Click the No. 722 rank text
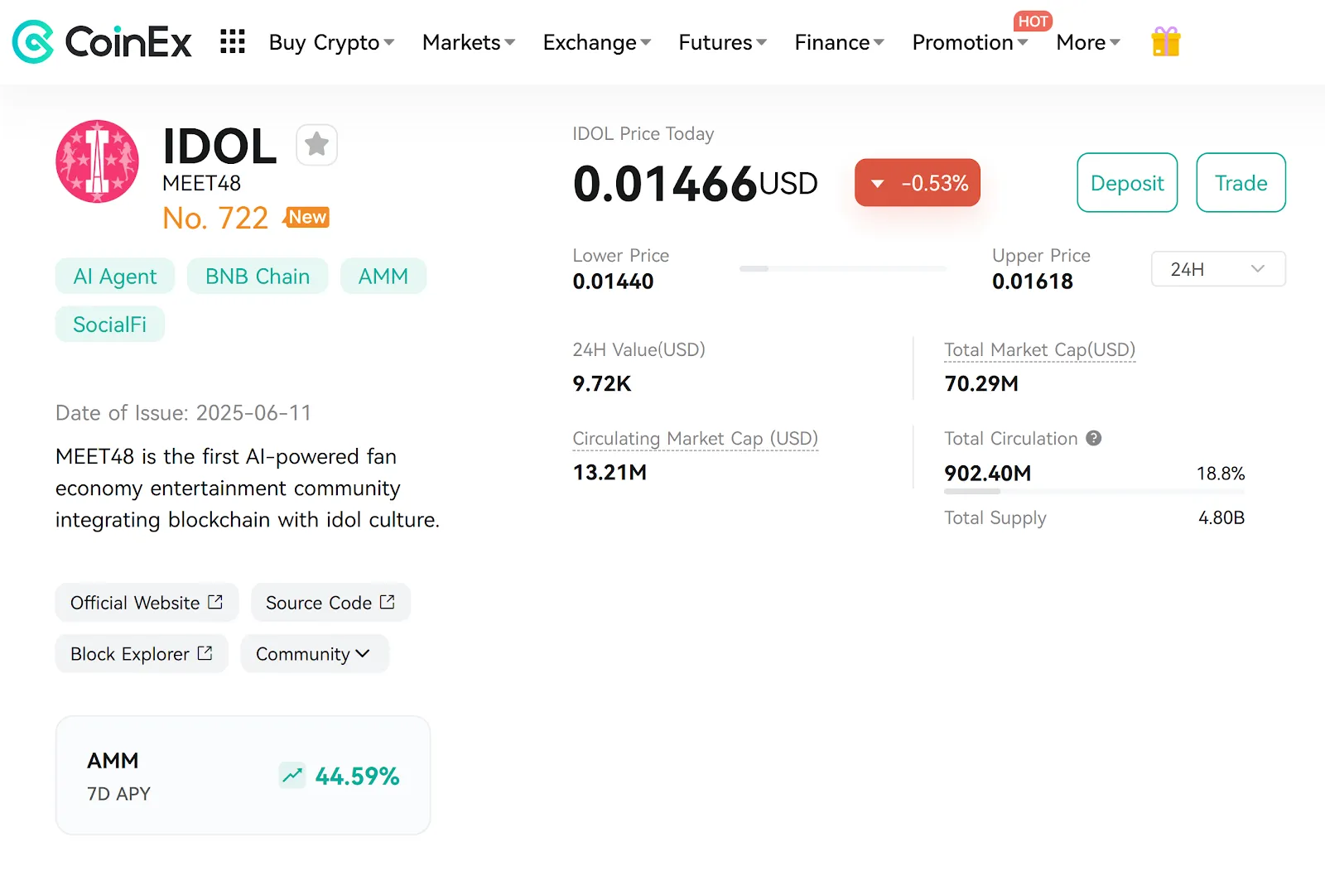 coord(215,218)
